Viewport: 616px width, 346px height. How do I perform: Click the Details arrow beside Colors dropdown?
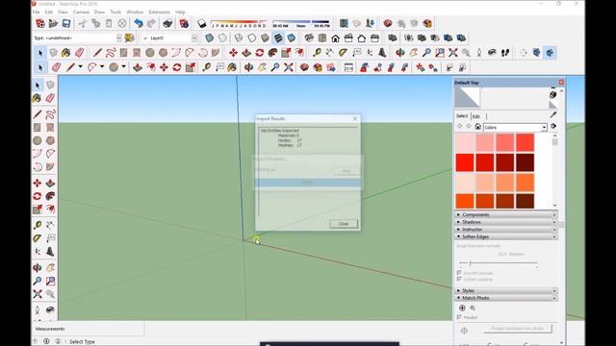tap(553, 126)
